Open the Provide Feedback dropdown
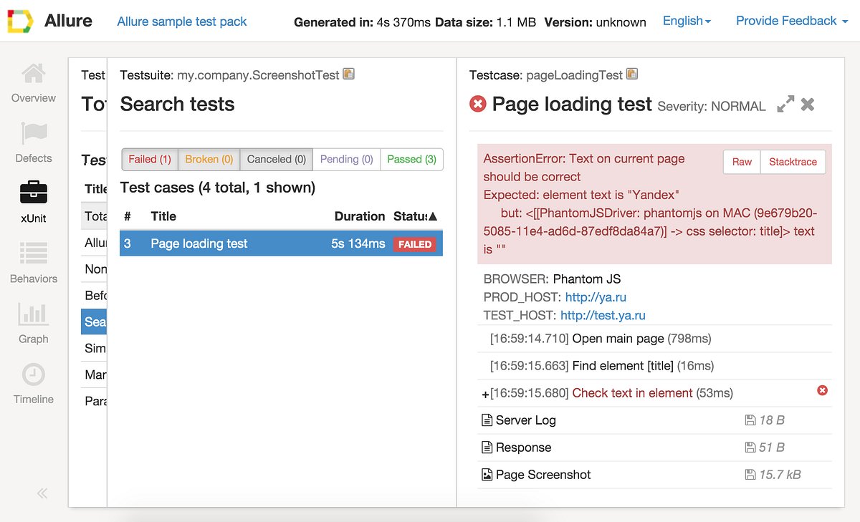 point(787,21)
